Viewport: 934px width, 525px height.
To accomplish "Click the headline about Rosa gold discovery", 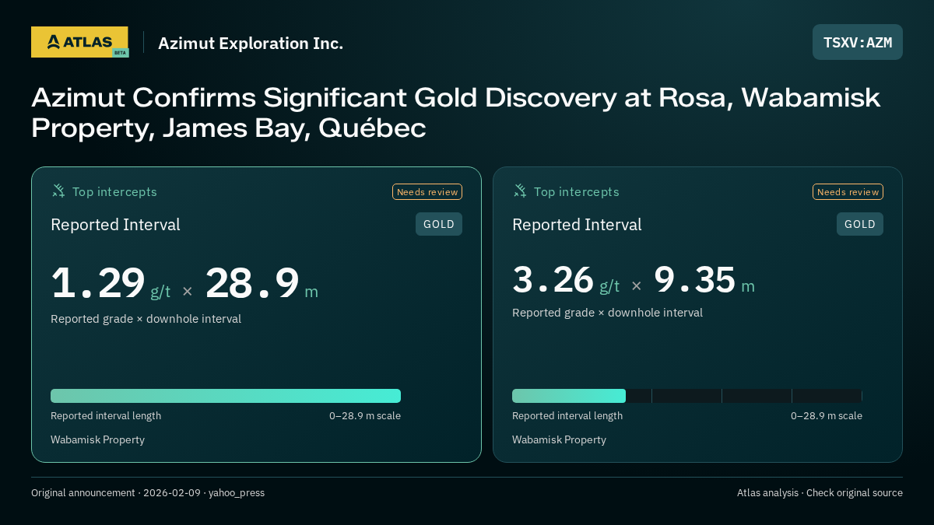I will coord(456,112).
